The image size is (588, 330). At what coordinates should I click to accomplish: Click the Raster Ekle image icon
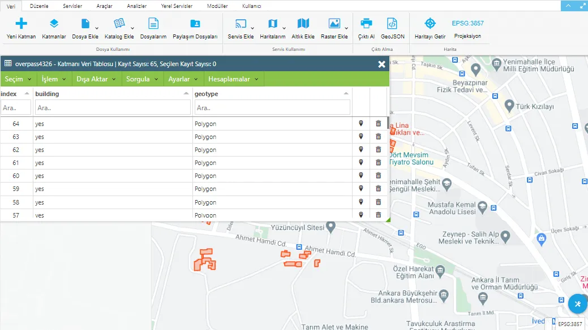click(334, 24)
